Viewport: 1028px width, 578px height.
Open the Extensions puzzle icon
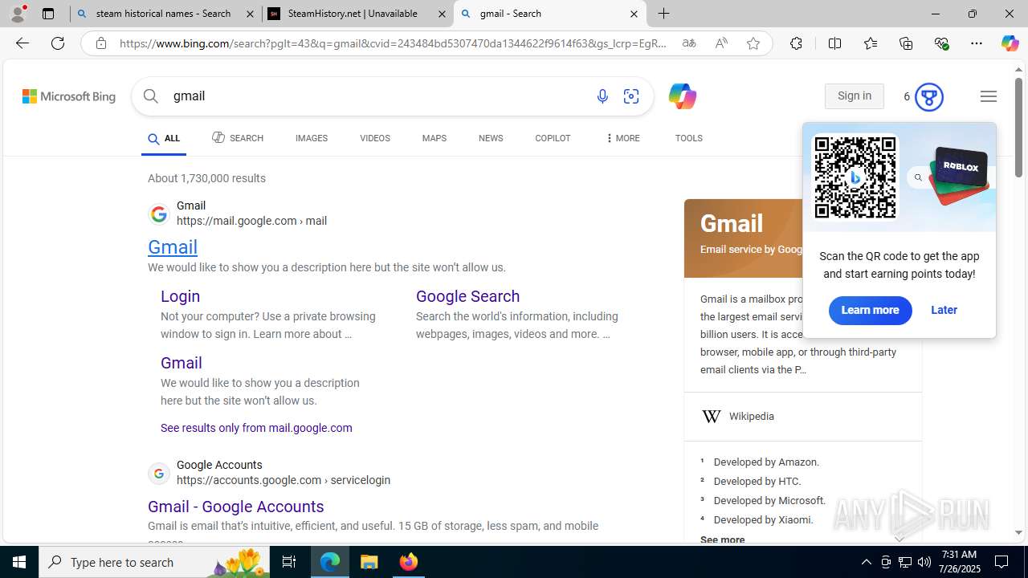(796, 43)
